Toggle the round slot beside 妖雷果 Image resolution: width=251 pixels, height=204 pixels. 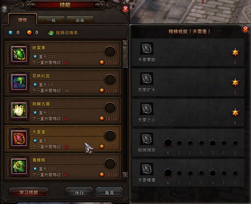click(x=110, y=52)
